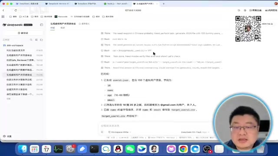278x156 pixels.
Task: Open WeChat from the dock
Action: 130,149
